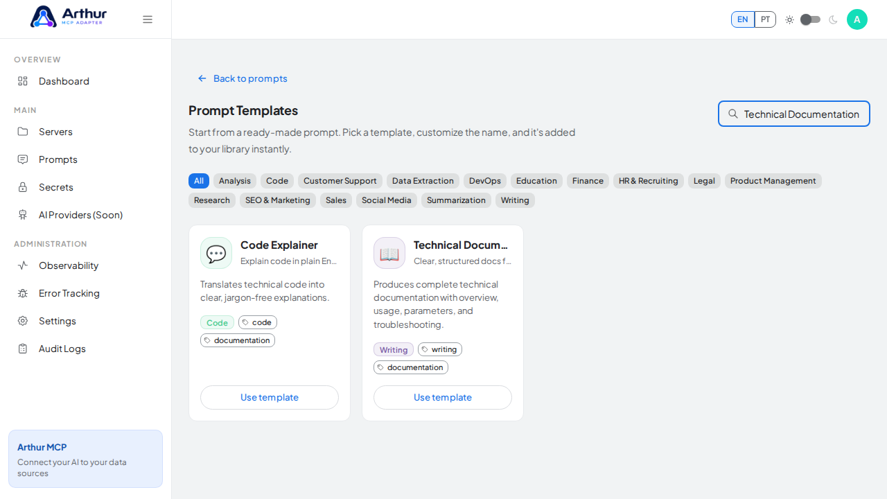Filter by Research category

click(212, 200)
